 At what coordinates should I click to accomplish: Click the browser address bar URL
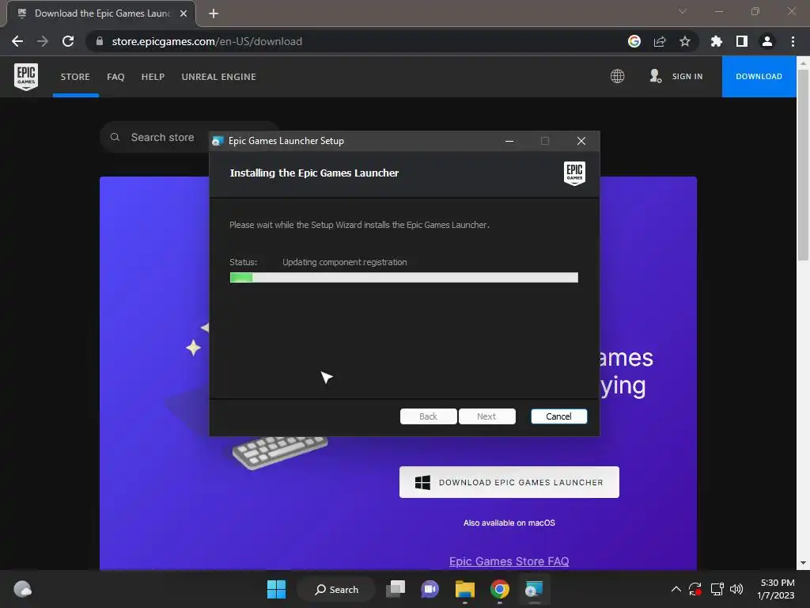pyautogui.click(x=206, y=41)
